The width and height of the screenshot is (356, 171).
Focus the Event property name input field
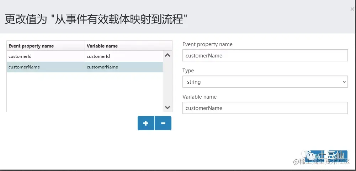click(265, 55)
